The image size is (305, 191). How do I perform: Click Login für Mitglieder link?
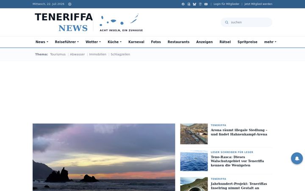pyautogui.click(x=226, y=4)
